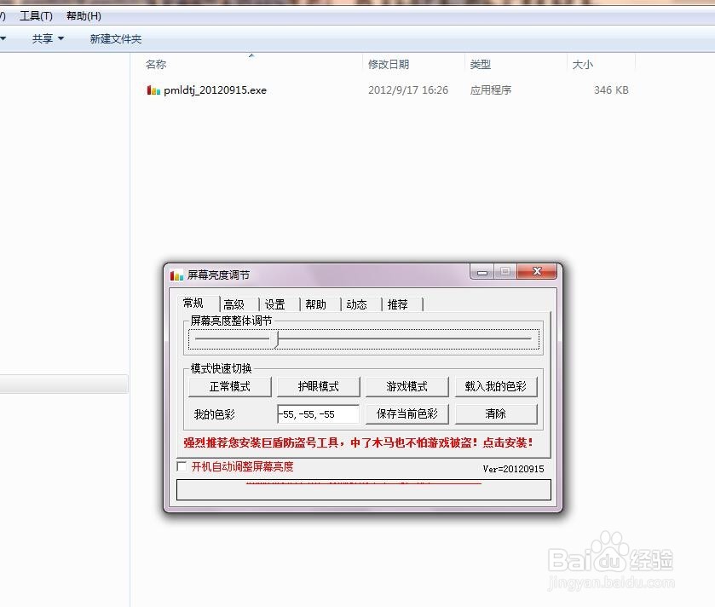The width and height of the screenshot is (715, 607).
Task: Enable 开机自动调整屏幕亮度 startup checkbox
Action: point(182,467)
